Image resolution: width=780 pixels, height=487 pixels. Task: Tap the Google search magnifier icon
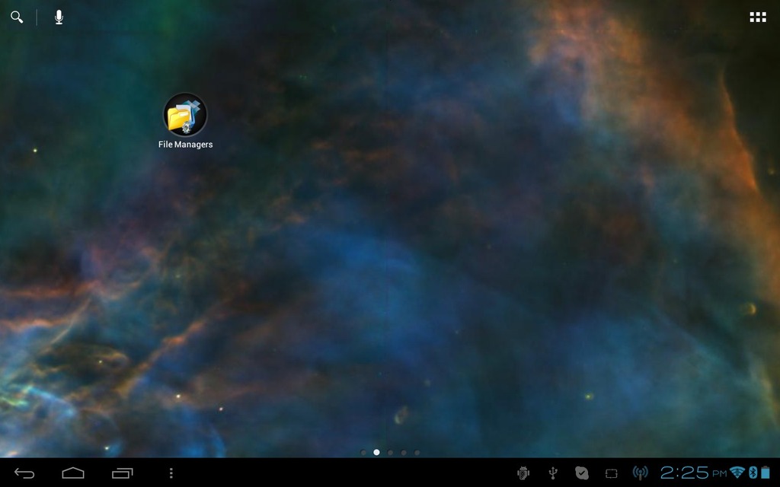[x=17, y=18]
